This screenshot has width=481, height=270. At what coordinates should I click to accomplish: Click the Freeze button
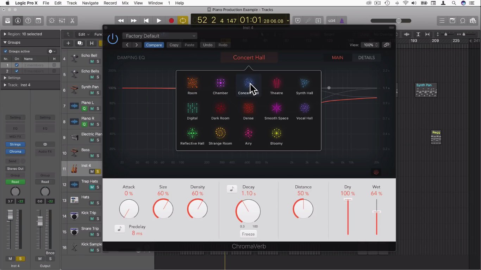(x=248, y=234)
